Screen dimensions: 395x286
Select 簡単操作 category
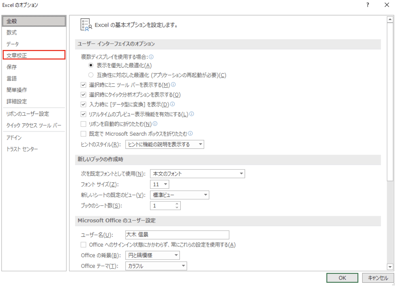pyautogui.click(x=34, y=90)
